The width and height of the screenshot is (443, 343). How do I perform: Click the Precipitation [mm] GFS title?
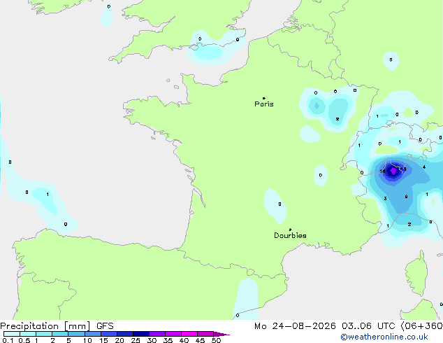click(x=57, y=326)
